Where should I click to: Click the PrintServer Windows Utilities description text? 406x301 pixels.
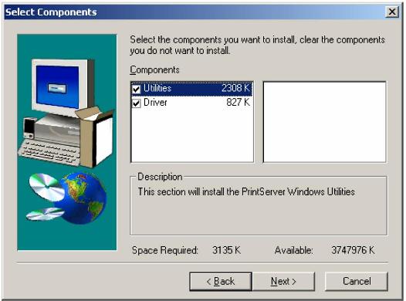pyautogui.click(x=246, y=191)
